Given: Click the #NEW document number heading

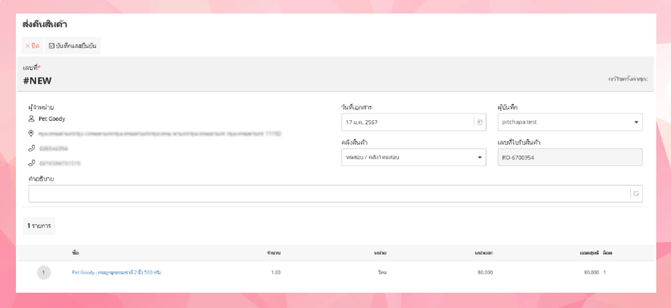Looking at the screenshot, I should tap(37, 81).
